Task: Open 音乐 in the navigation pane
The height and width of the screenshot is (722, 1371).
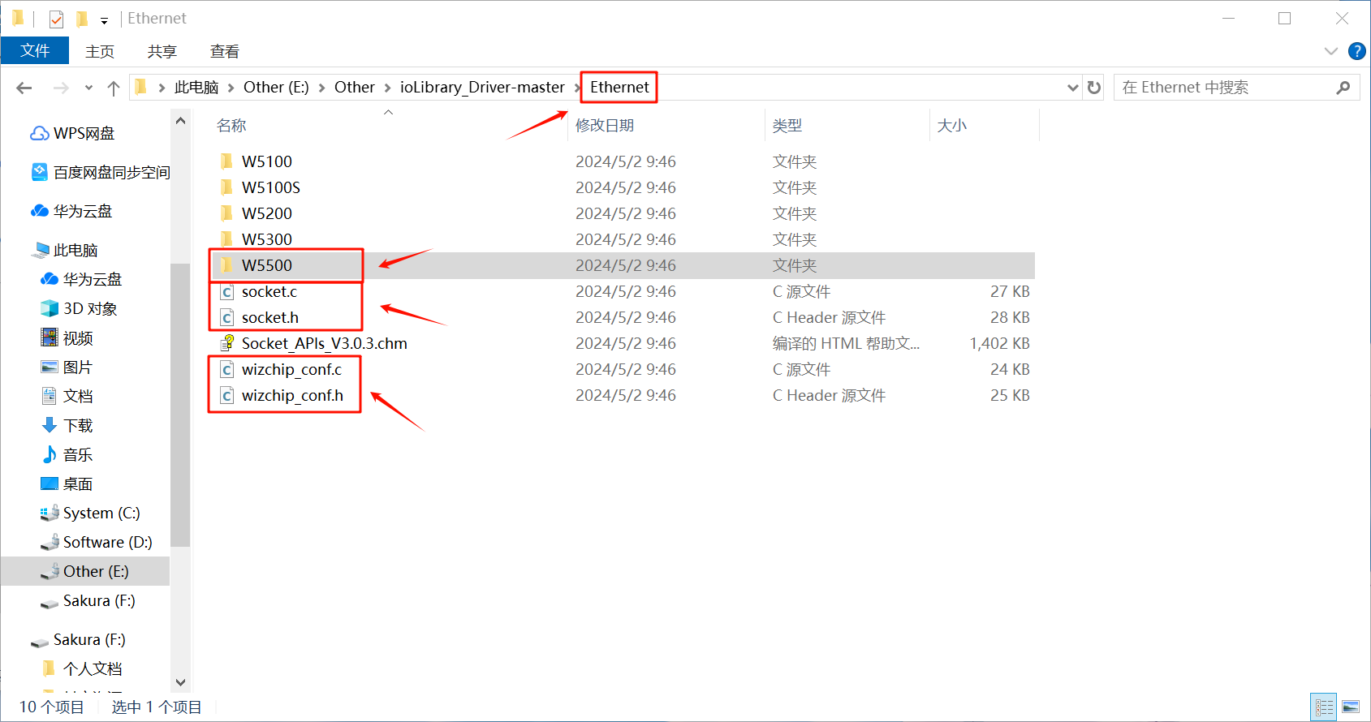Action: coord(78,454)
